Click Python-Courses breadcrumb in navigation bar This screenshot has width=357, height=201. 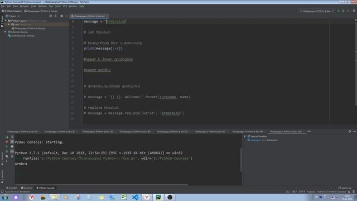(x=12, y=11)
